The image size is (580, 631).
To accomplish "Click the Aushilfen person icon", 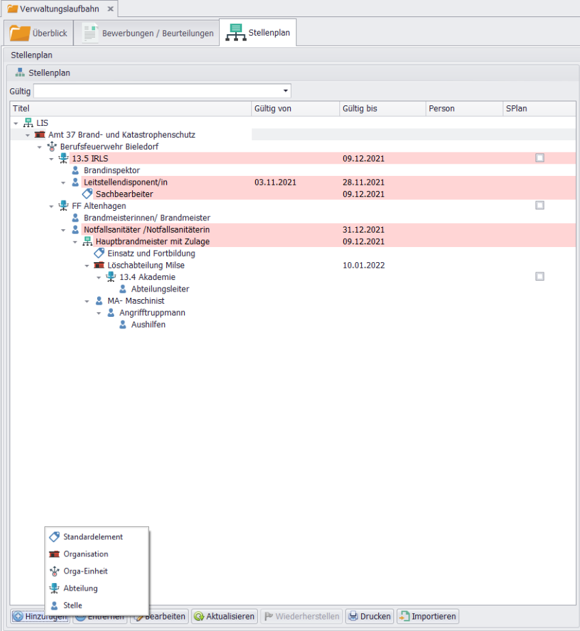I will pyautogui.click(x=122, y=324).
